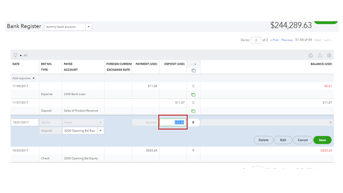The height and width of the screenshot is (193, 343).
Task: Click the PAYEE column header
Action: (68, 64)
